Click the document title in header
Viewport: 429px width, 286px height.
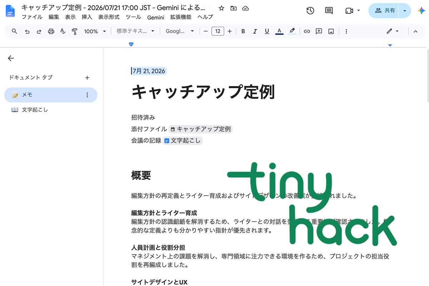113,8
